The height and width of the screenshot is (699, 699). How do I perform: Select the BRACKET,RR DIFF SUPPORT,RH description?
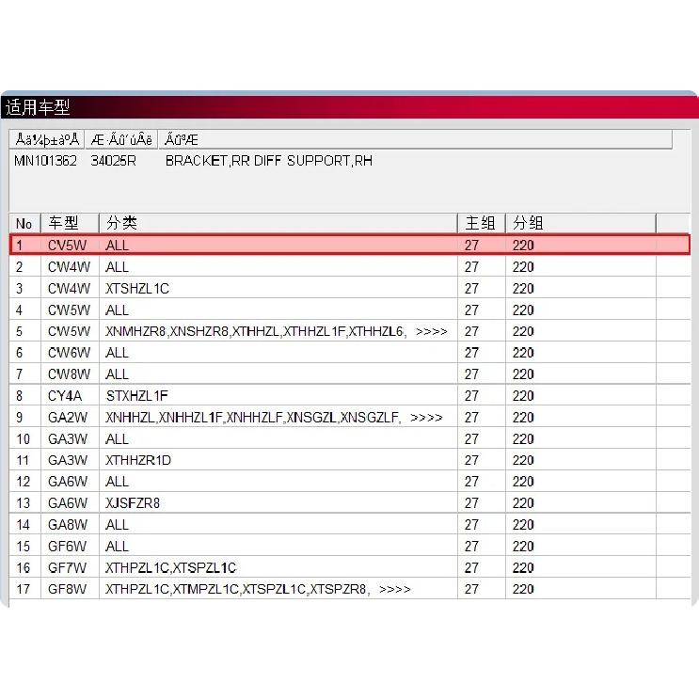click(269, 161)
